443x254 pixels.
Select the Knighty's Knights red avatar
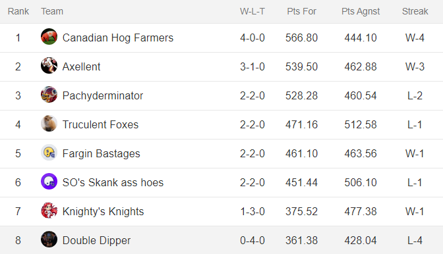click(49, 211)
